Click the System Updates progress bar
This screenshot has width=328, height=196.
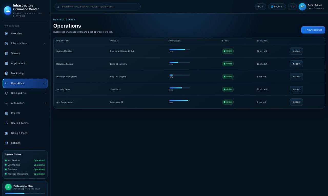[180, 50]
